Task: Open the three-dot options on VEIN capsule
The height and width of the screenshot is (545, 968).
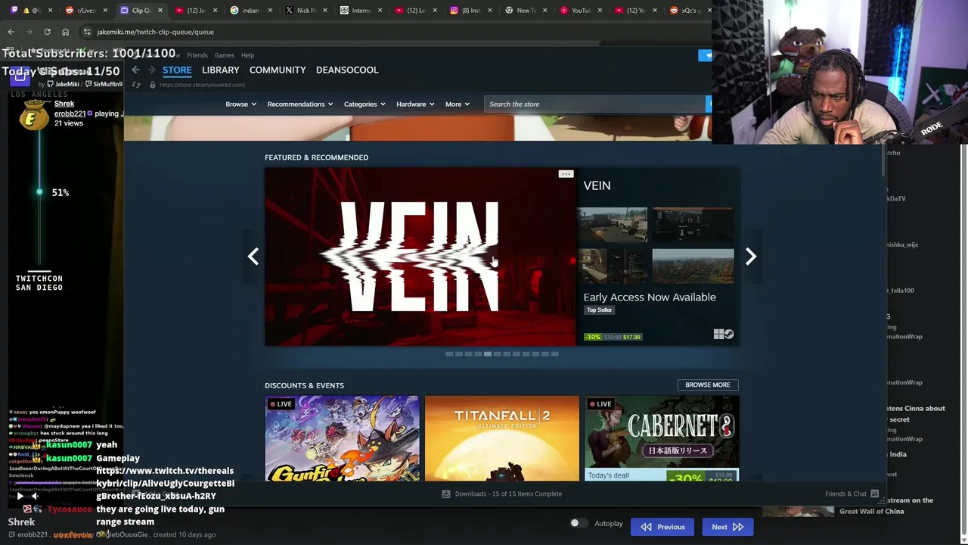Action: pyautogui.click(x=566, y=174)
